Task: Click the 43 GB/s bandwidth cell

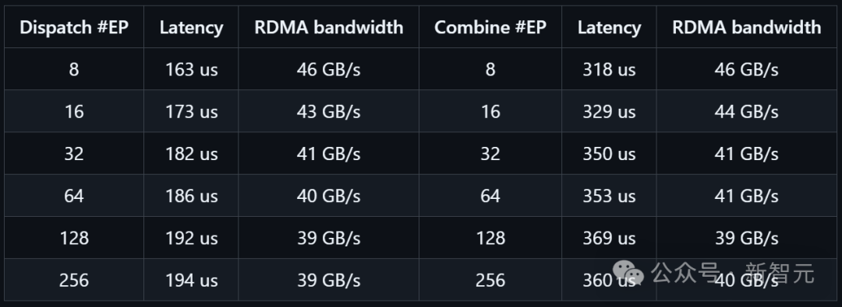Action: pyautogui.click(x=329, y=111)
